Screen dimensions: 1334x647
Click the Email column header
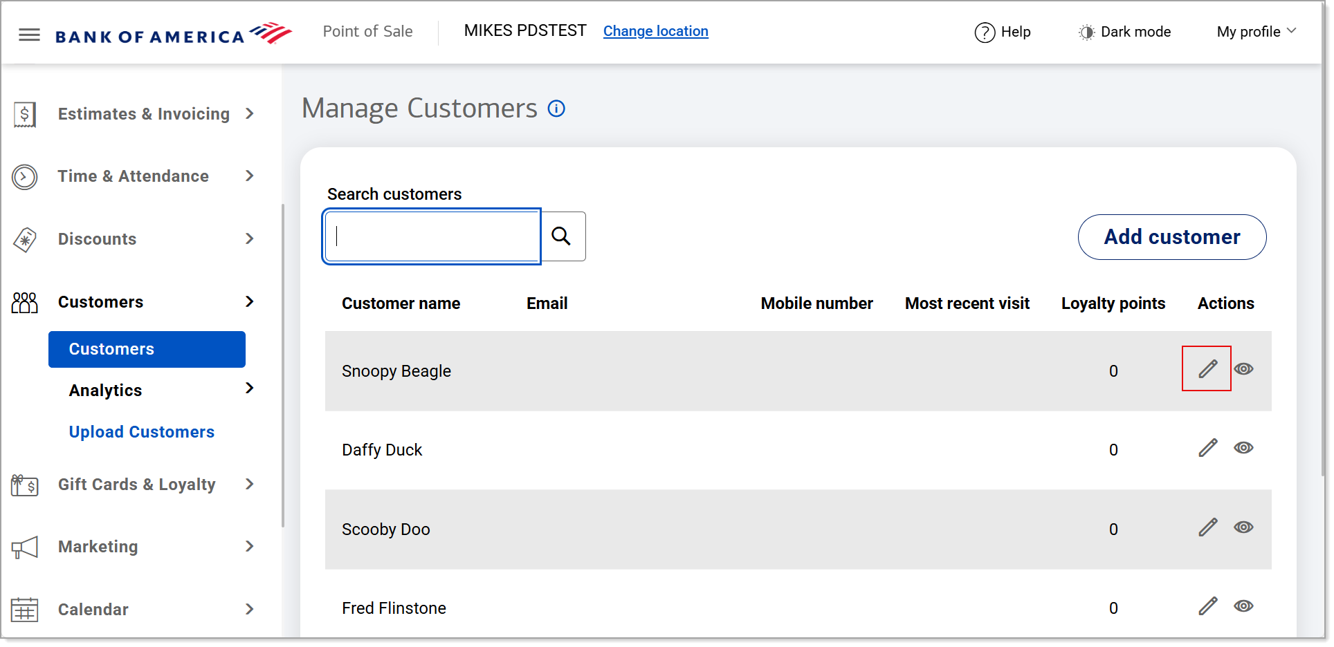point(547,303)
